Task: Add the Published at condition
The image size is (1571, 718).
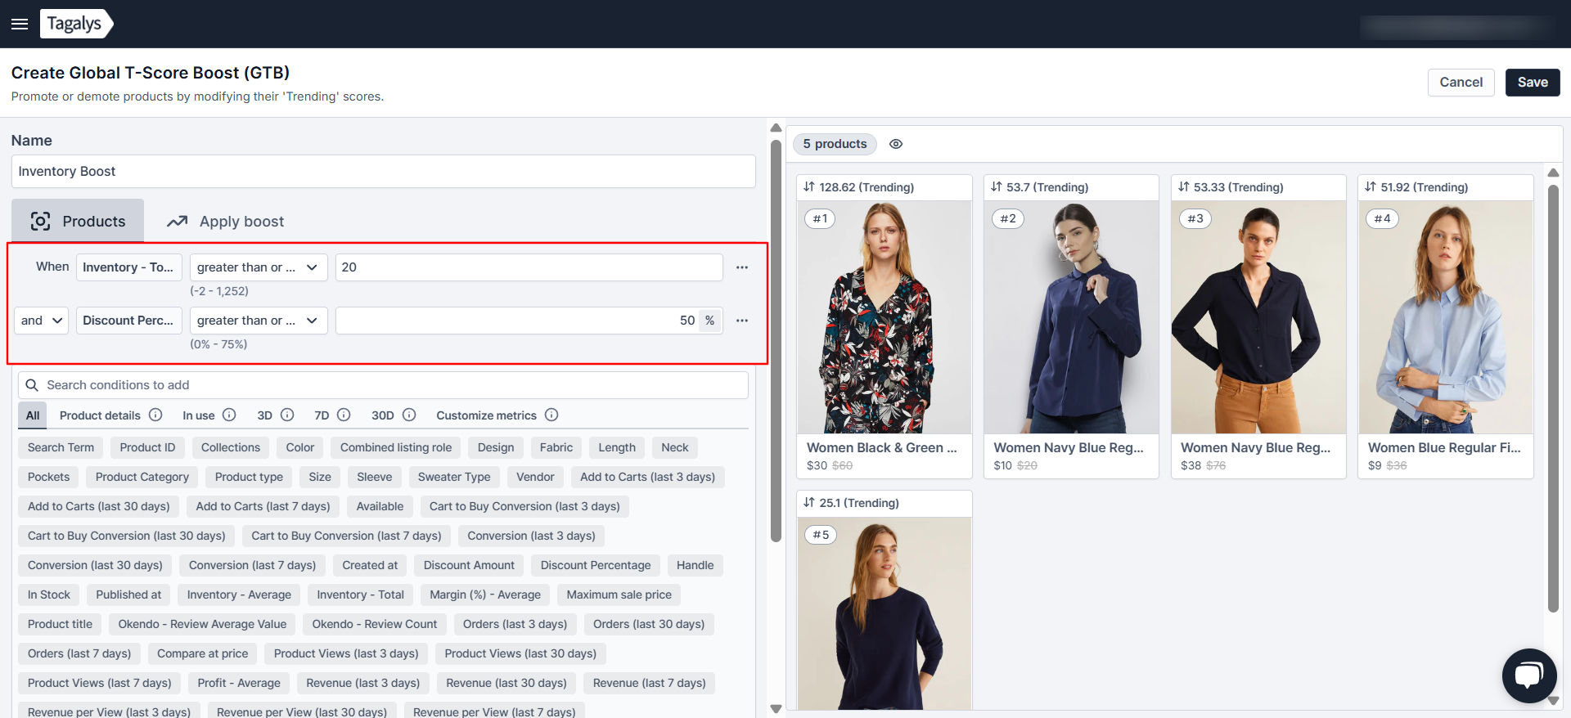Action: tap(128, 595)
